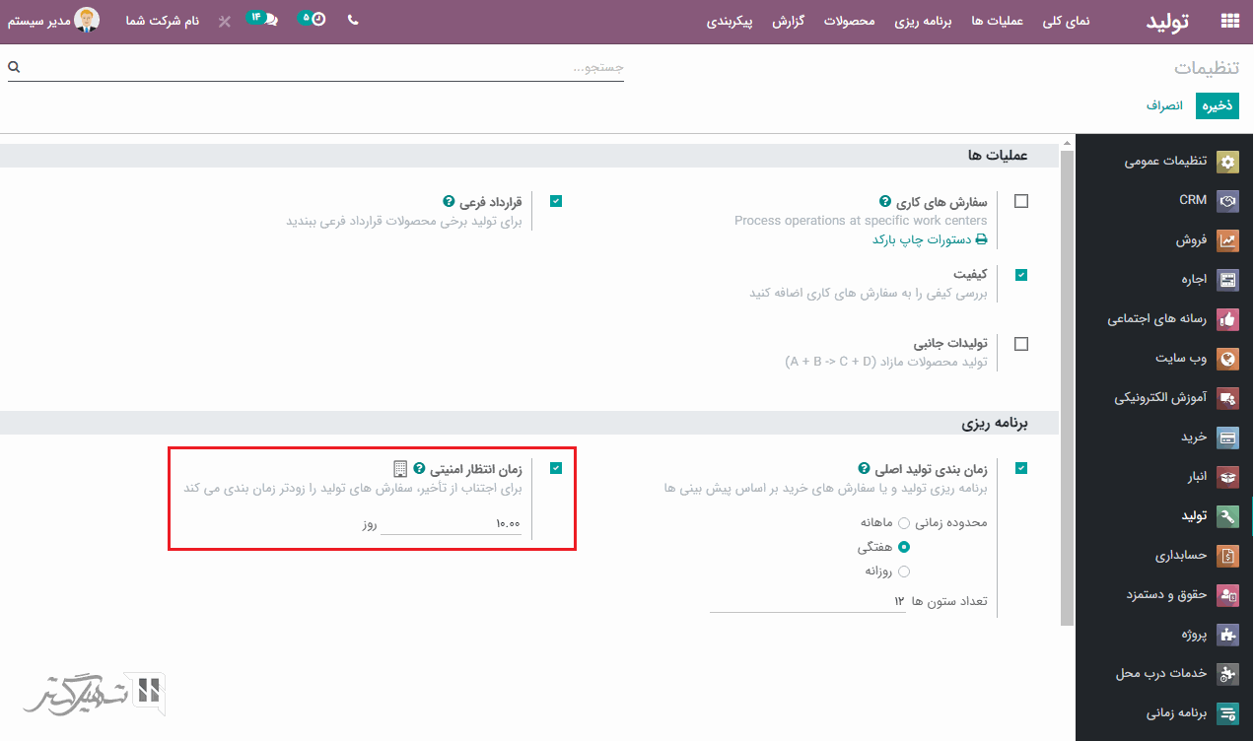Viewport: 1254px width, 741px height.
Task: Select رسانه های اجتماعی thumbs-up icon
Action: click(1227, 319)
